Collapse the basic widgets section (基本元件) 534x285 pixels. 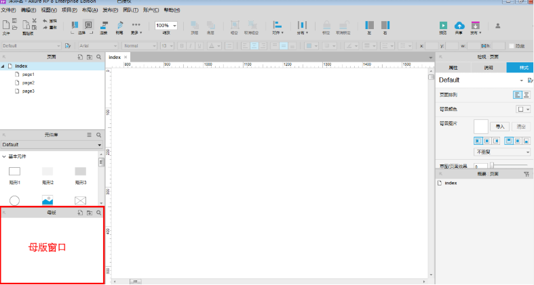pos(4,156)
